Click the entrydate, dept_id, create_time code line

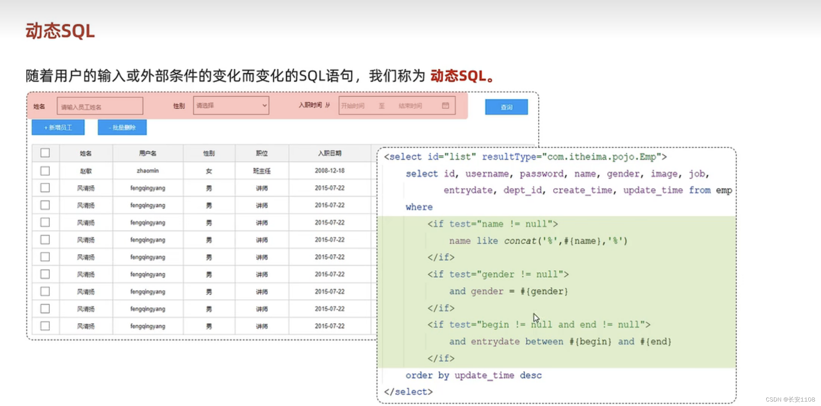click(x=588, y=190)
